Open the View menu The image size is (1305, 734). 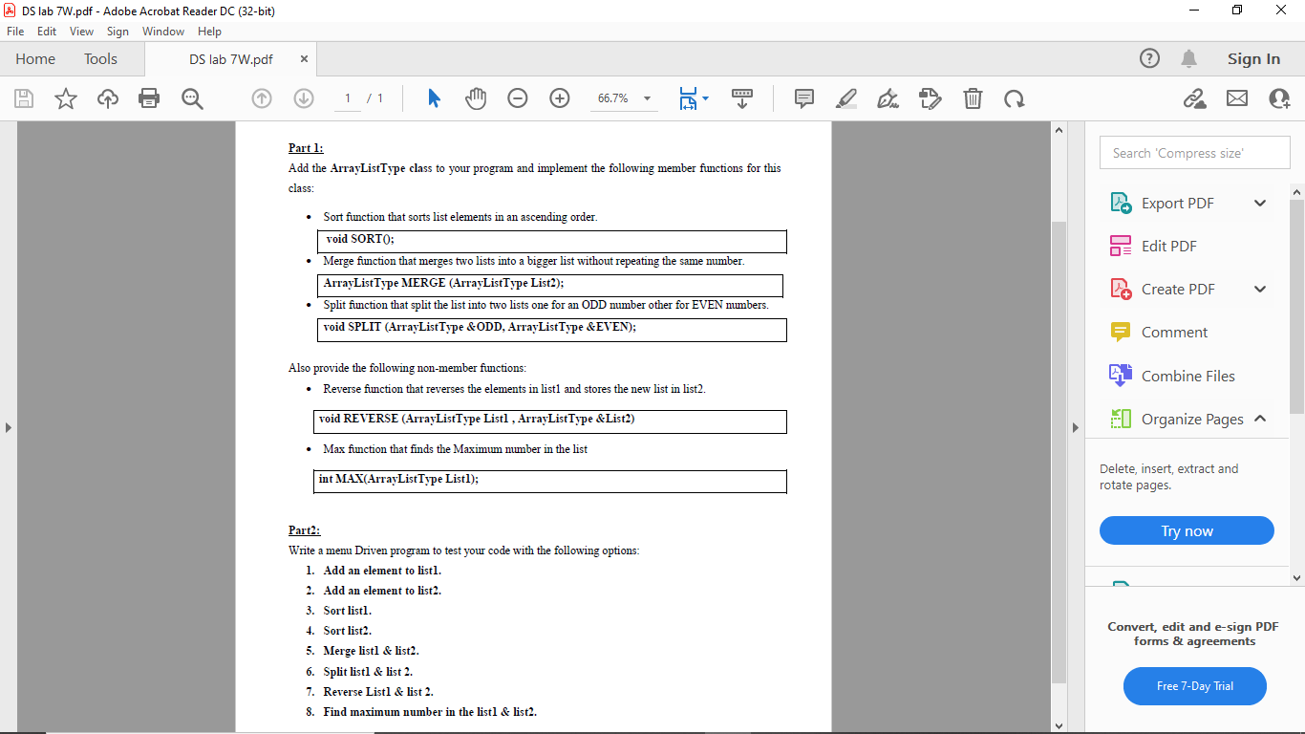81,31
